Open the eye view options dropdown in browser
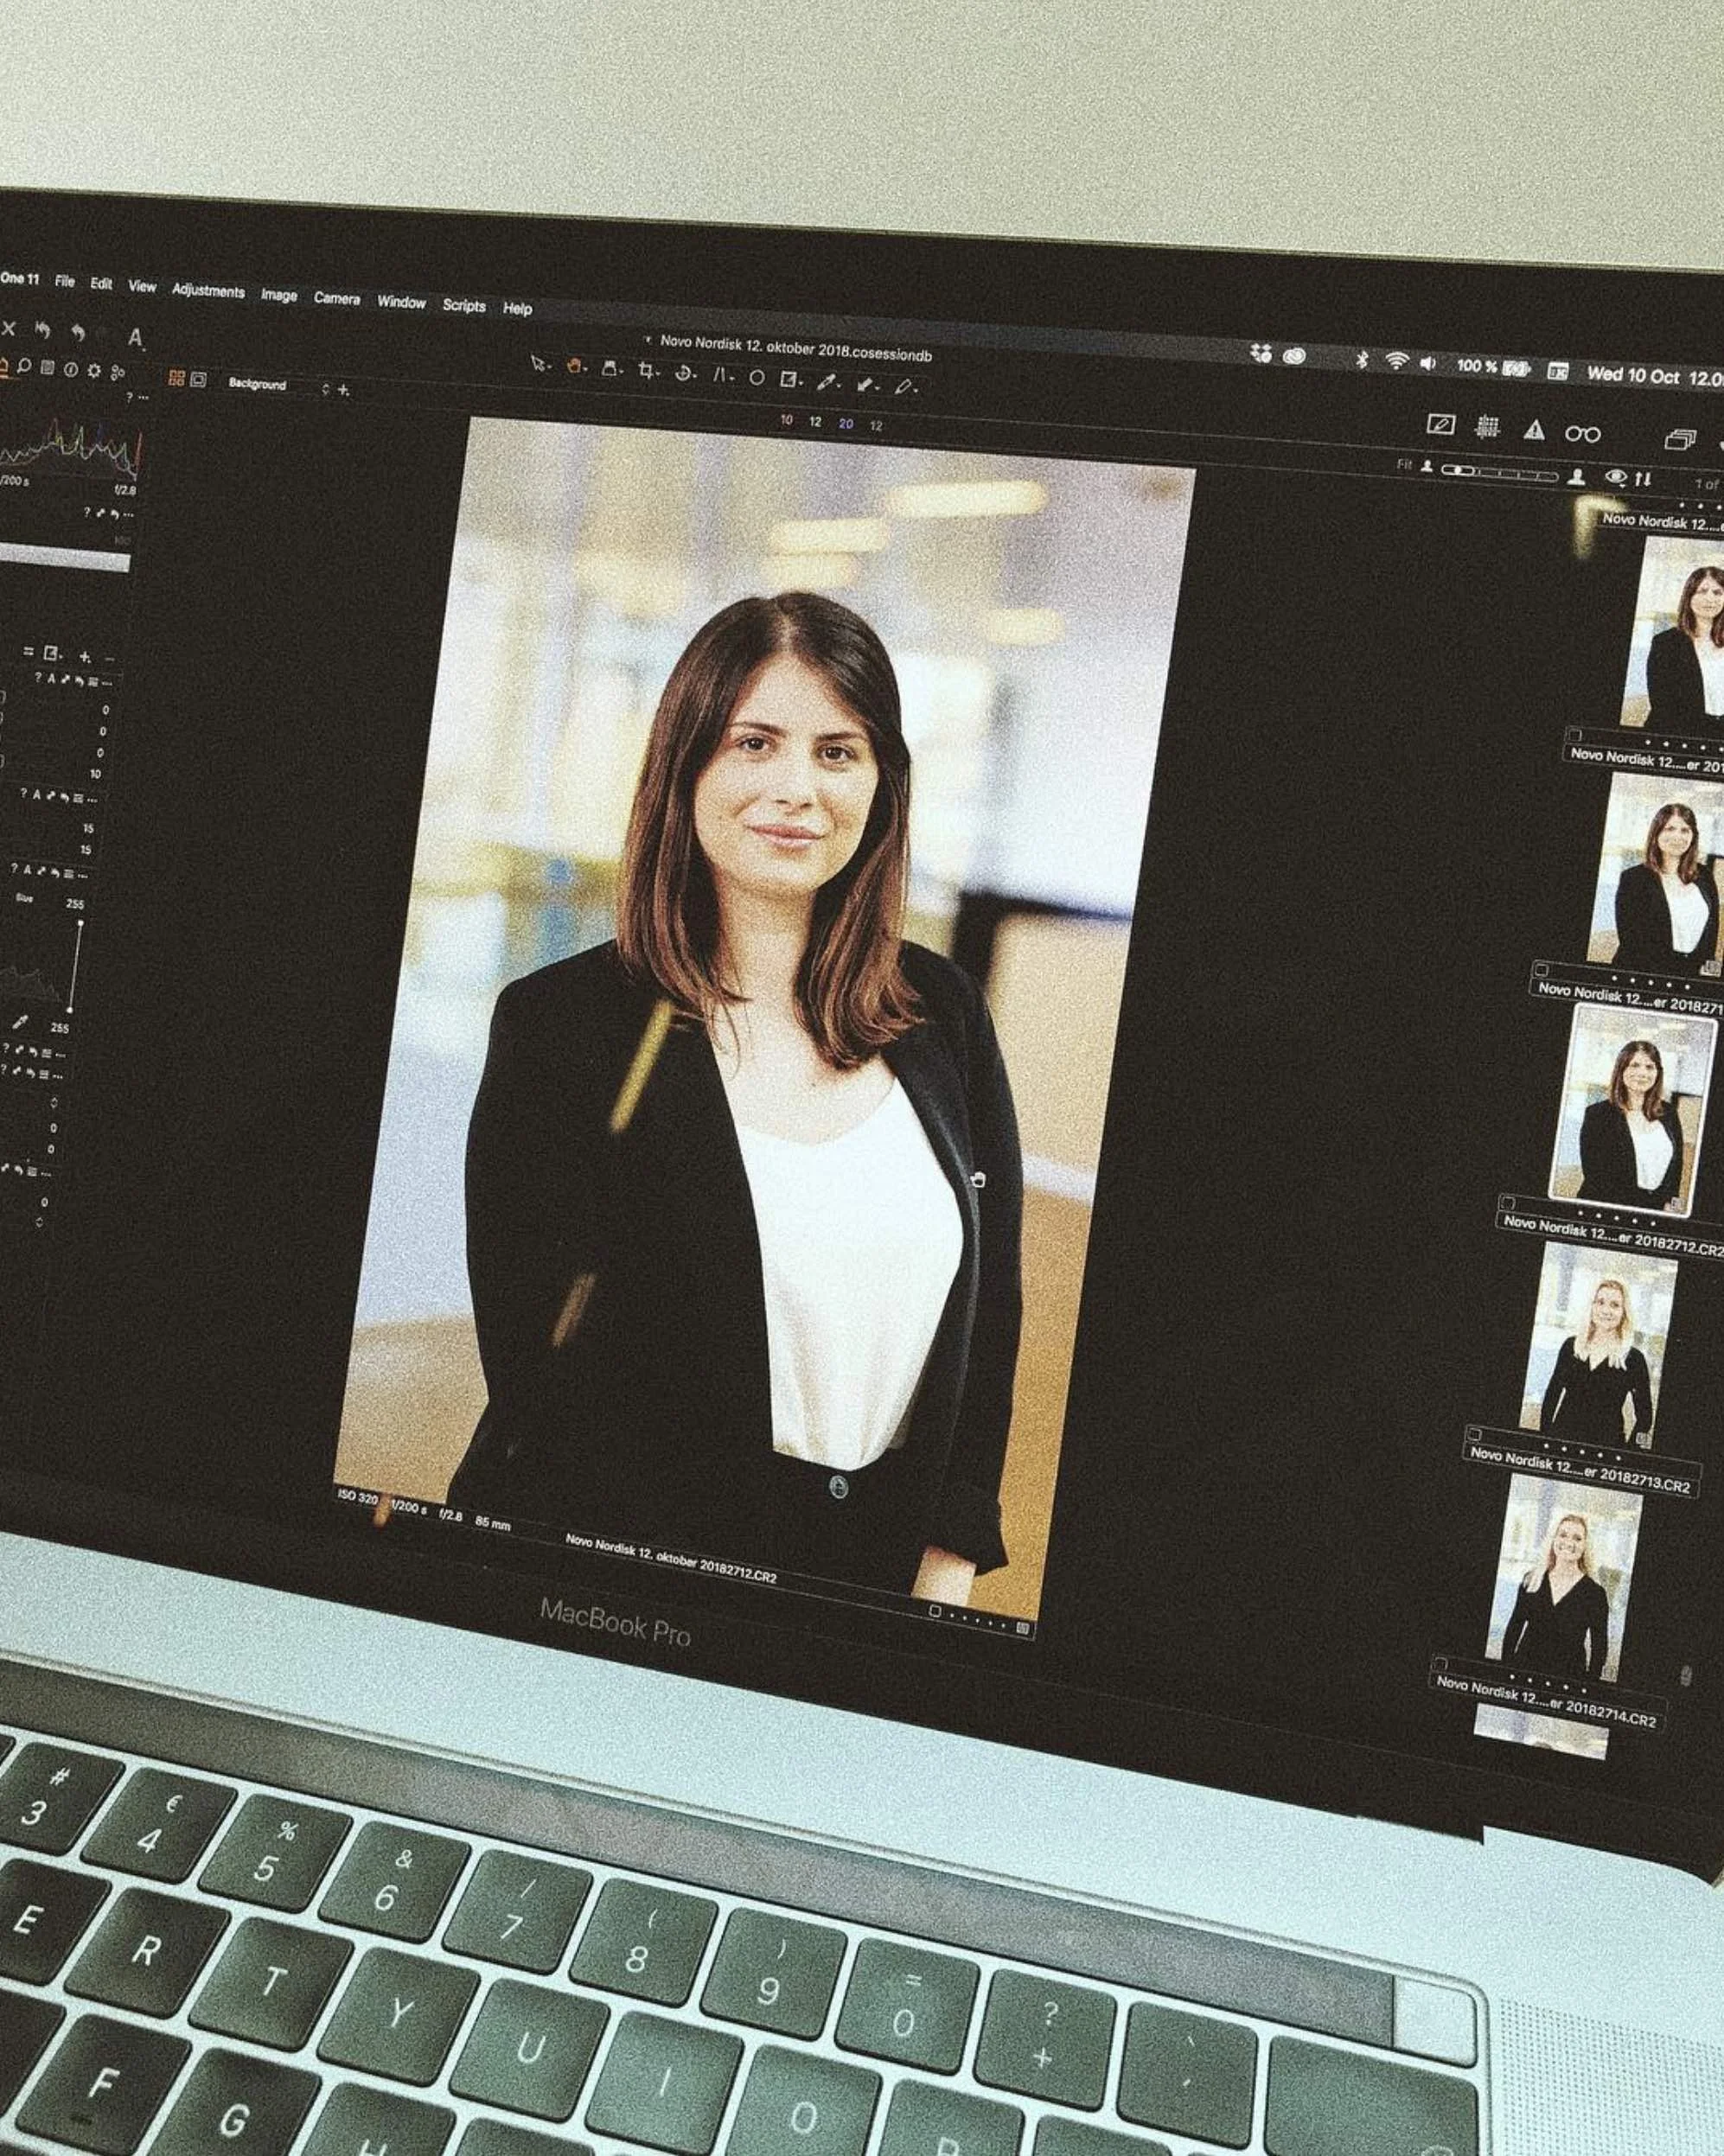 click(1616, 477)
